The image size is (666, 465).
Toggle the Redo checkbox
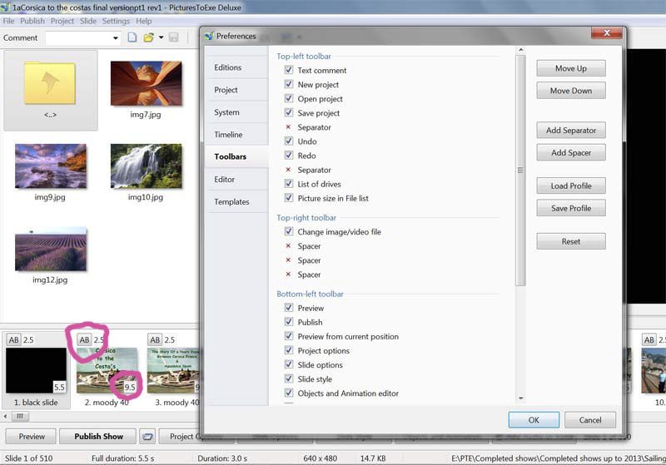289,156
